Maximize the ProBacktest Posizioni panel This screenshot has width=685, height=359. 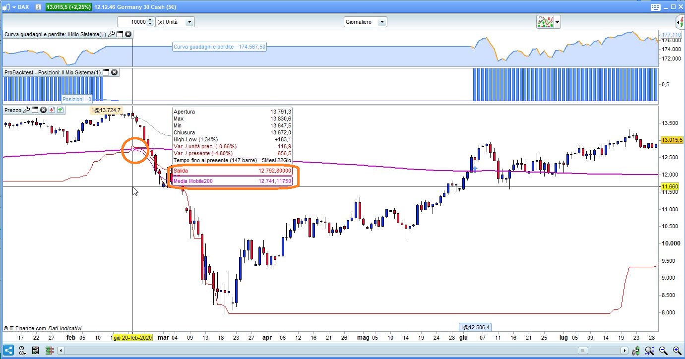pyautogui.click(x=106, y=72)
